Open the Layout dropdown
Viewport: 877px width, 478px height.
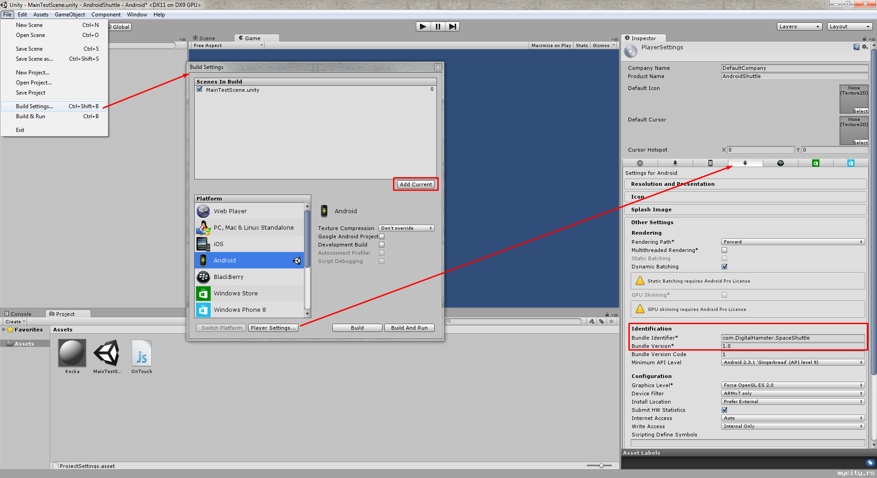850,26
